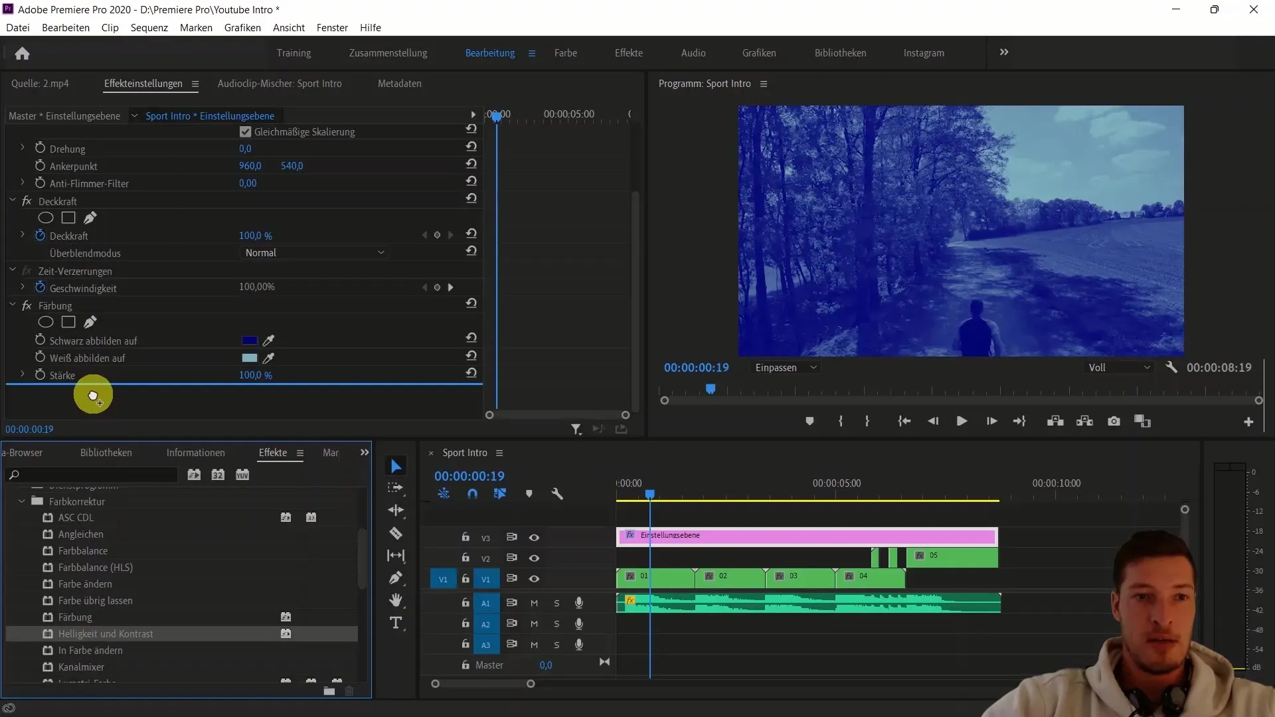
Task: Toggle Deckkraft animation stopwatch
Action: coord(40,235)
